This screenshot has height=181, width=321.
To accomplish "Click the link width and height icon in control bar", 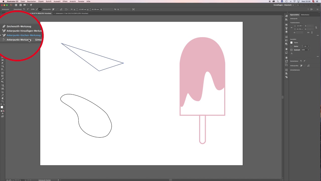I will coord(115,9).
